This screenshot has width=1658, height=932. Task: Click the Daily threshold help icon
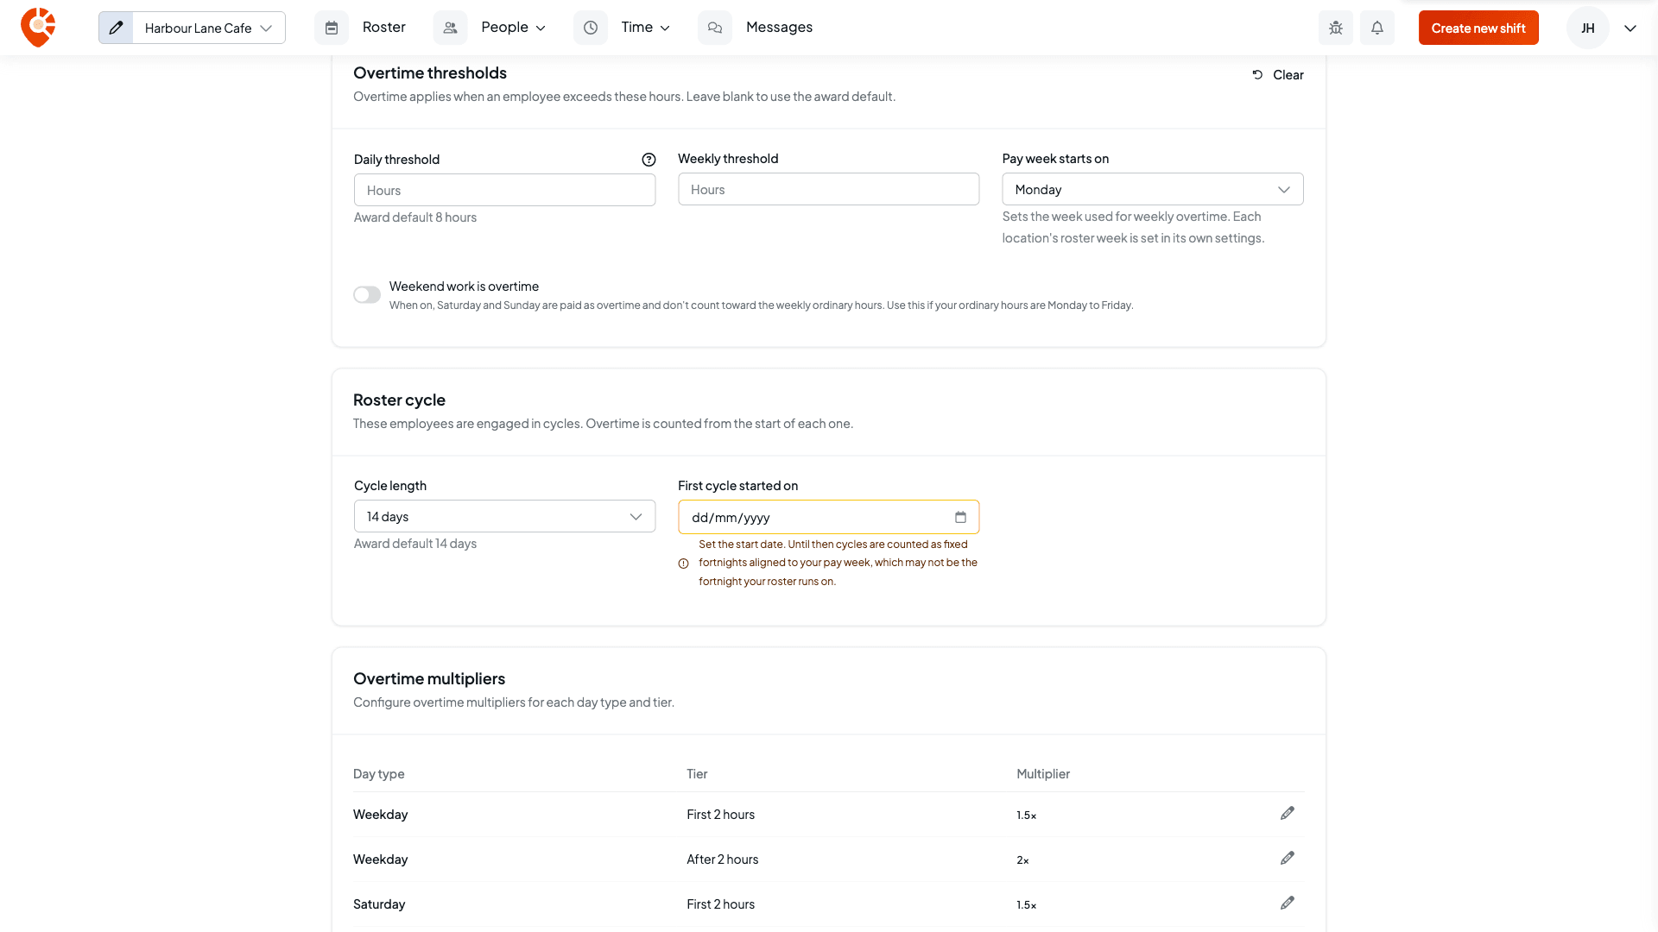(649, 160)
